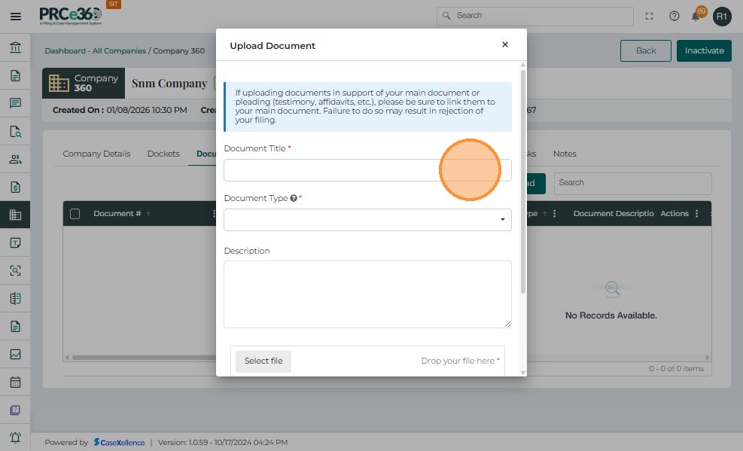Click the users group sidebar icon
The height and width of the screenshot is (451, 743).
coord(15,159)
